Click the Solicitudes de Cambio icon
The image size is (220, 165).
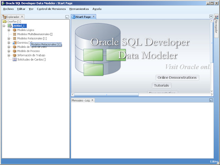14,59
